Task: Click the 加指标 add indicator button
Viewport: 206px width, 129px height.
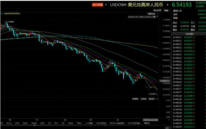Action: (x=143, y=99)
